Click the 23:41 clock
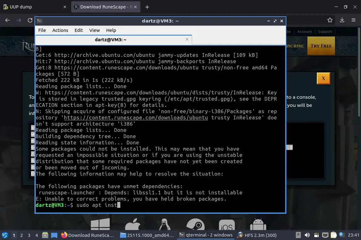The height and width of the screenshot is (240, 361). click(353, 235)
